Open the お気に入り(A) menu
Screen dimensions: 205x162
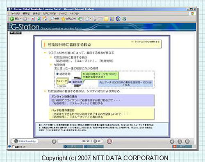coord(50,14)
